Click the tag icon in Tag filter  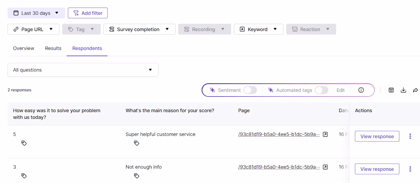point(71,29)
